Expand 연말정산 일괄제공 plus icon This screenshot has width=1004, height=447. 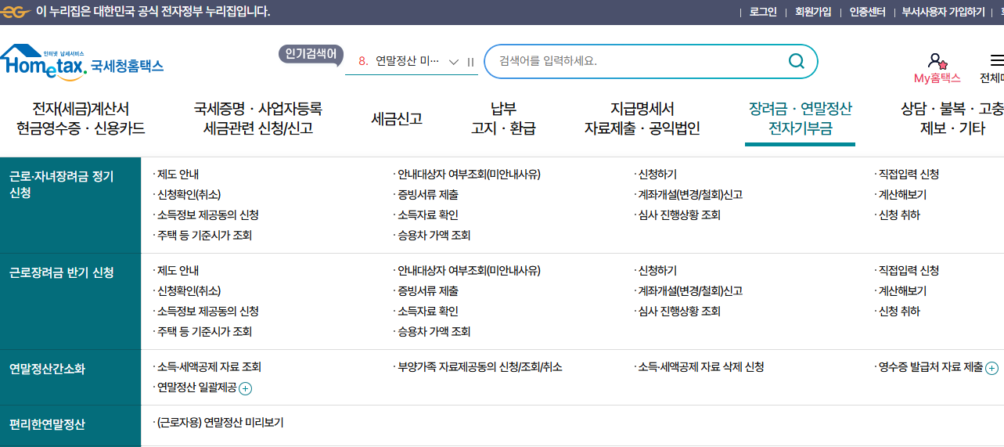[x=245, y=388]
